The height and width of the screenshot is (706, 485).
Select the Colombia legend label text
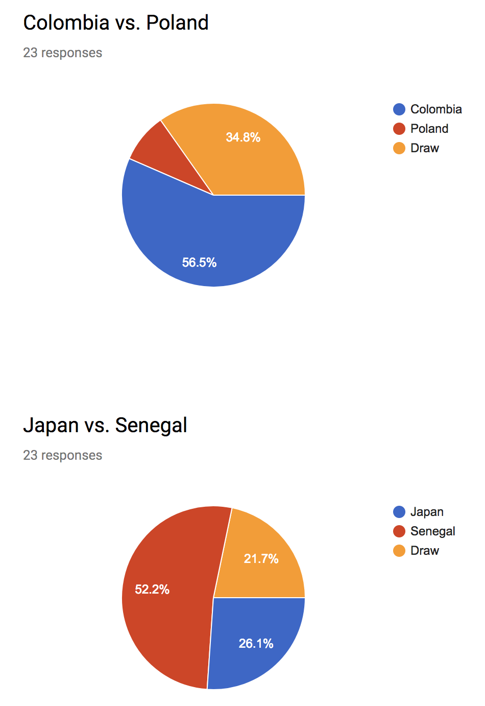[x=436, y=109]
